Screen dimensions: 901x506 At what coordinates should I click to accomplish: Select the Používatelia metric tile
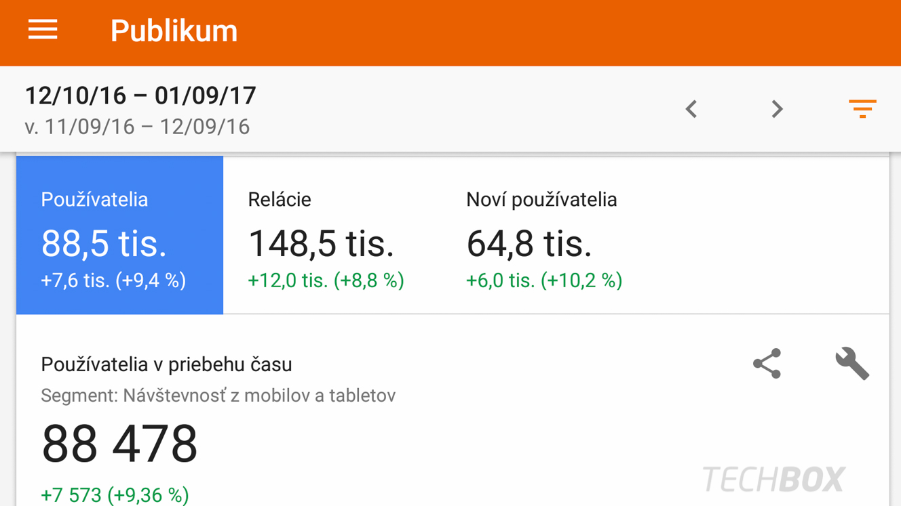119,235
